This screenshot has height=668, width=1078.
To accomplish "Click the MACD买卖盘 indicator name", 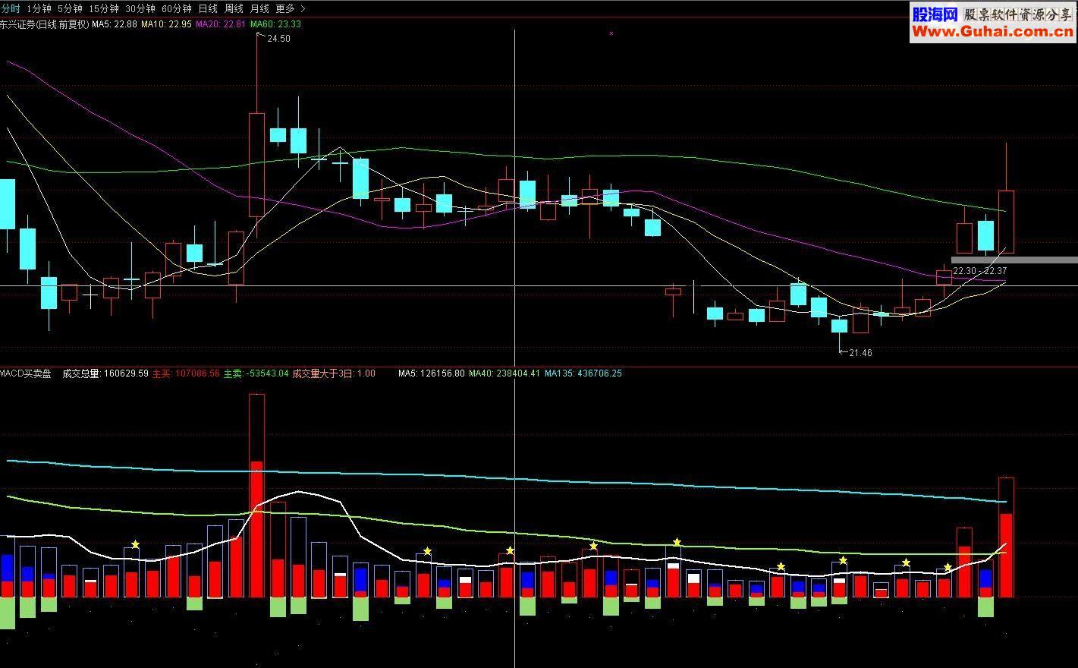I will pos(26,373).
